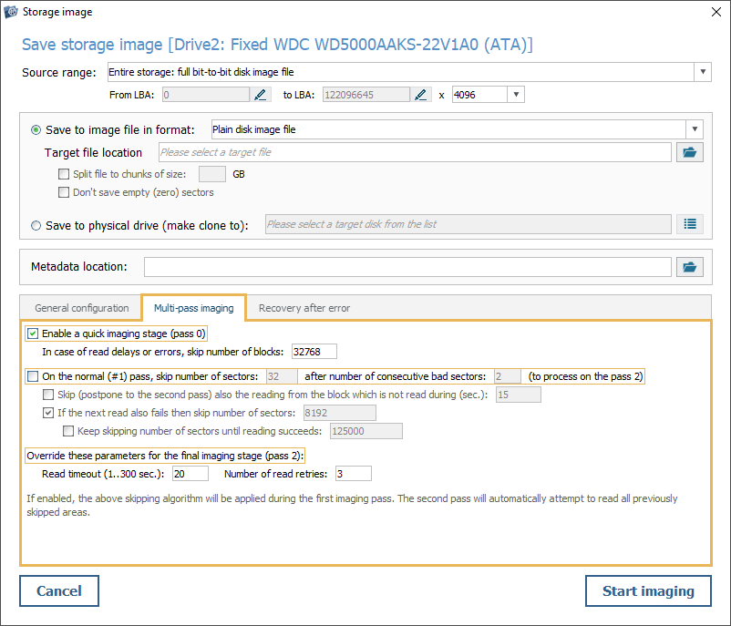Open the target disk list icon
731x626 pixels.
tap(690, 223)
